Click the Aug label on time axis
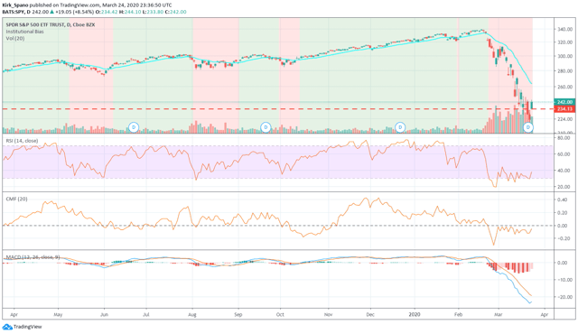This screenshot has height=334, width=578. pyautogui.click(x=192, y=314)
